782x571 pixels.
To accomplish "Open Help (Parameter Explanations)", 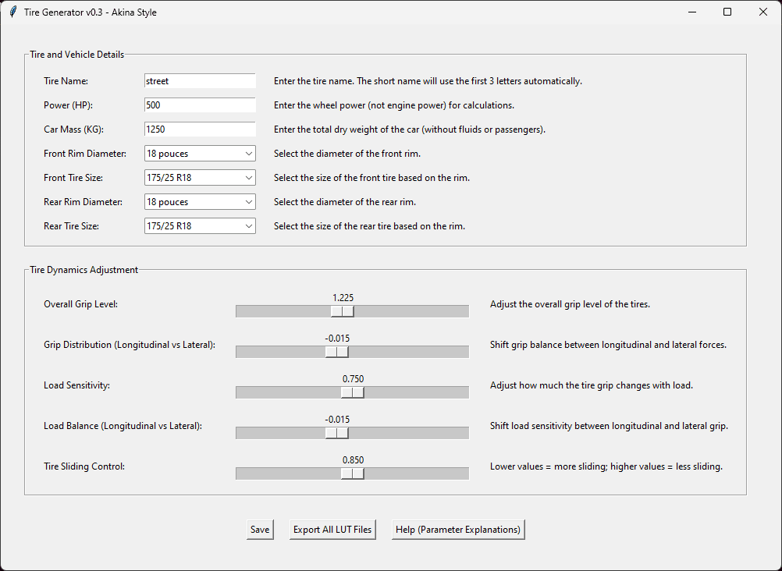I will point(458,530).
